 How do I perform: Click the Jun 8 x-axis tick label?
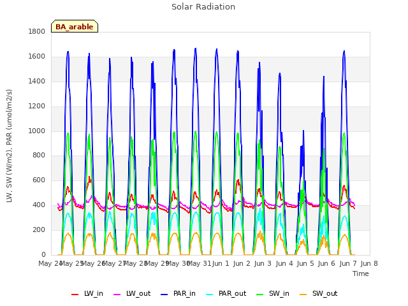coord(369,263)
